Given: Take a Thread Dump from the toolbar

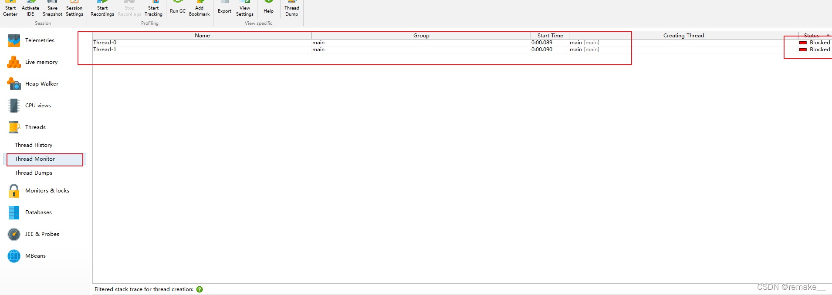Looking at the screenshot, I should 292,9.
